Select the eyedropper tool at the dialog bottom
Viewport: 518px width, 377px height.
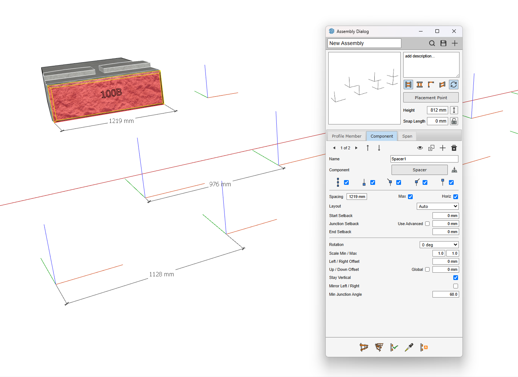409,347
